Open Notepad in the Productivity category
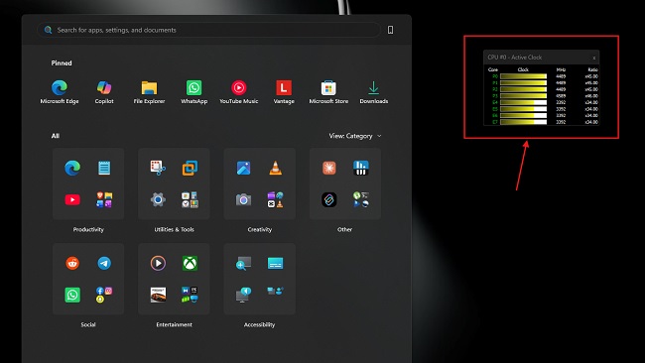 click(x=104, y=168)
